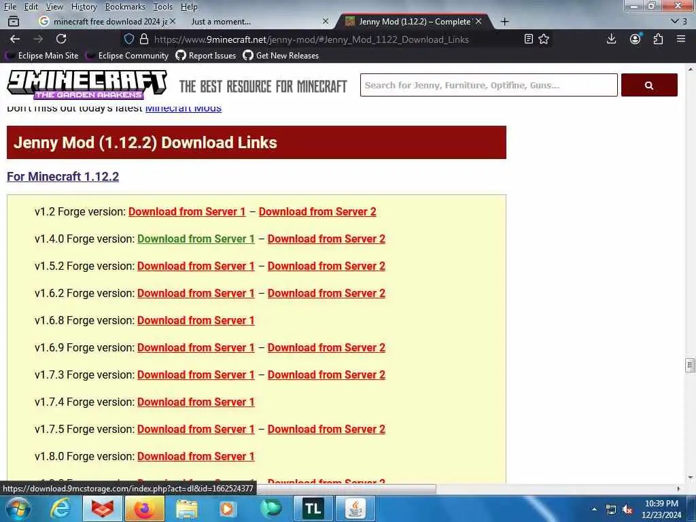Bookmark this page with the star icon

coord(544,39)
